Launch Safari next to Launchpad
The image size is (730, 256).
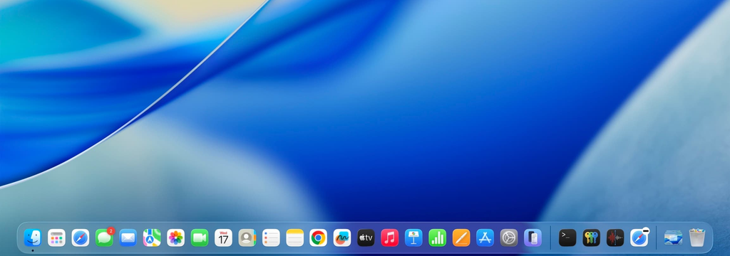click(81, 238)
